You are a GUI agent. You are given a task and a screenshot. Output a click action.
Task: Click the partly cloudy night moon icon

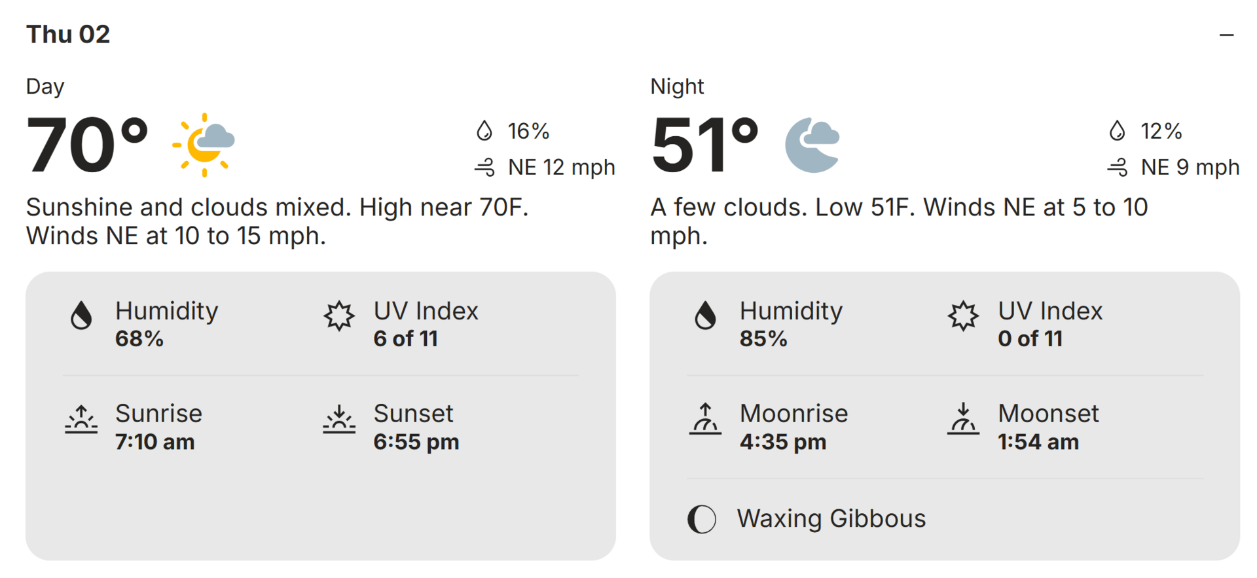click(x=812, y=145)
